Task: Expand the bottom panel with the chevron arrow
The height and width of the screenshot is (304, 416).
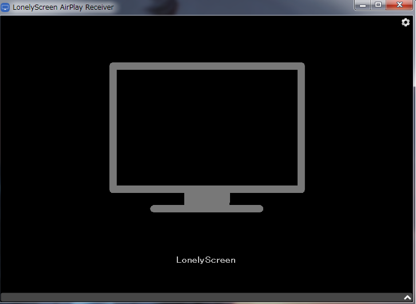Action: pos(407,298)
